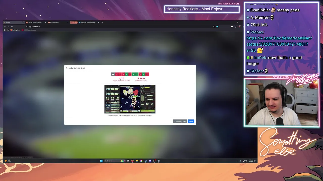Select green round 4 result box

[x=127, y=74]
